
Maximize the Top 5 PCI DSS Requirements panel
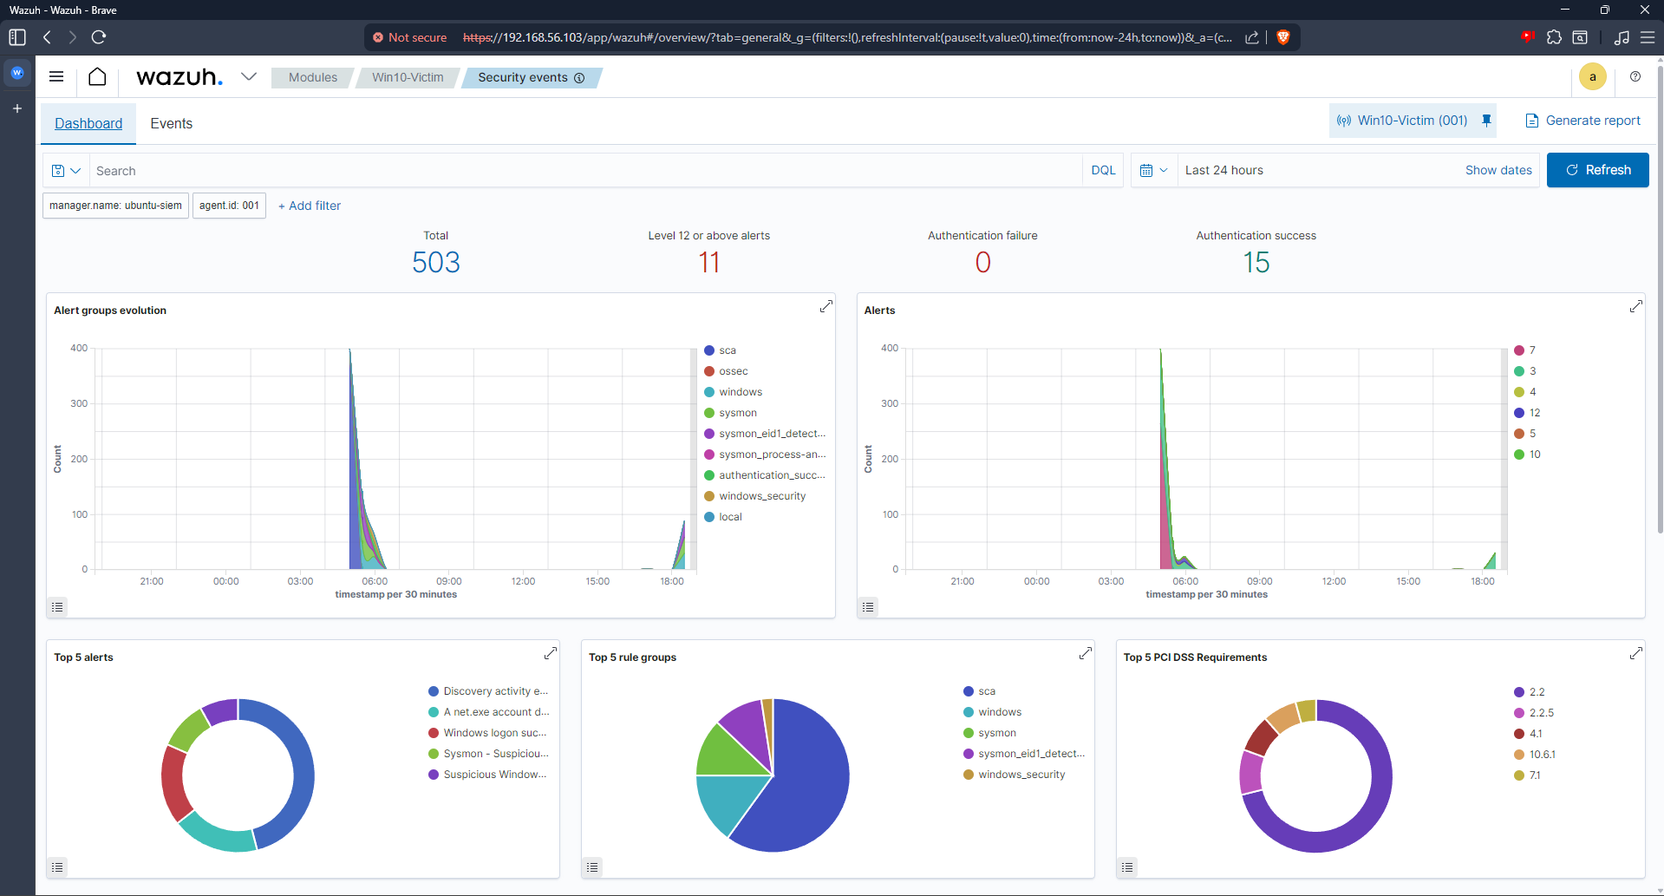click(x=1636, y=653)
